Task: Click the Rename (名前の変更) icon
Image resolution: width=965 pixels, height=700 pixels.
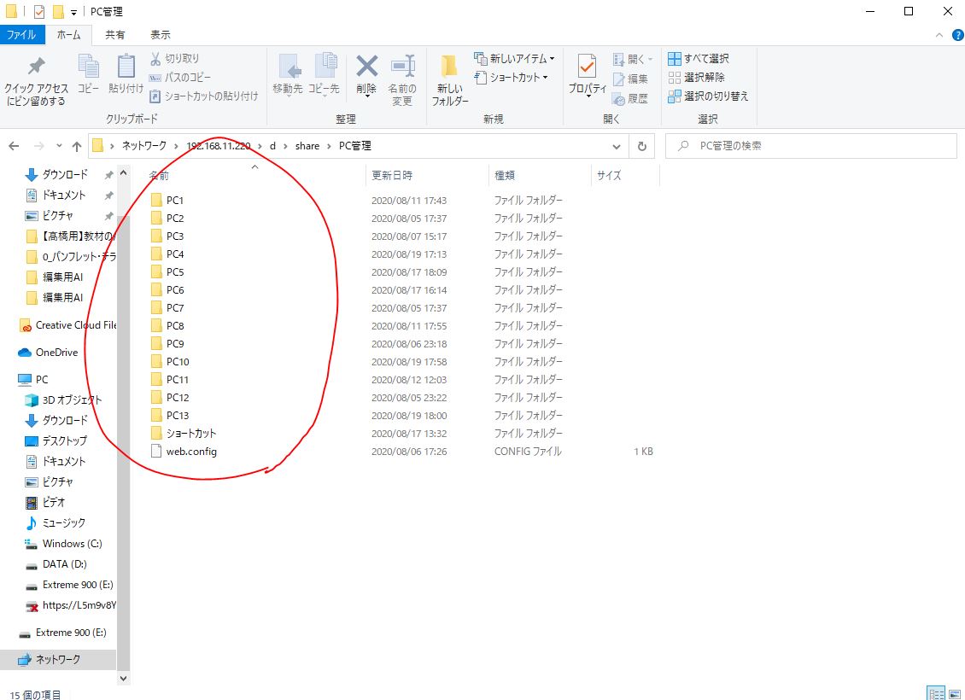Action: coord(402,68)
